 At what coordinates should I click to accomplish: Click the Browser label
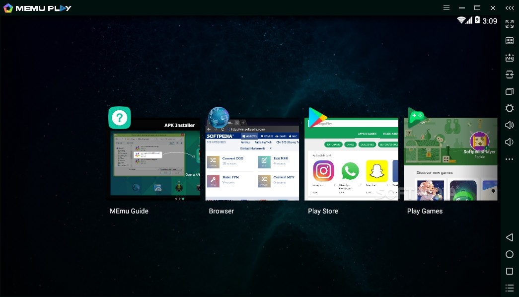pyautogui.click(x=221, y=211)
